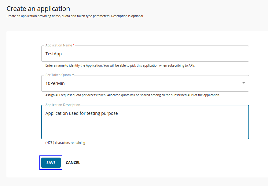
Task: Click the 'Create an application' heading
Action: [x=38, y=9]
